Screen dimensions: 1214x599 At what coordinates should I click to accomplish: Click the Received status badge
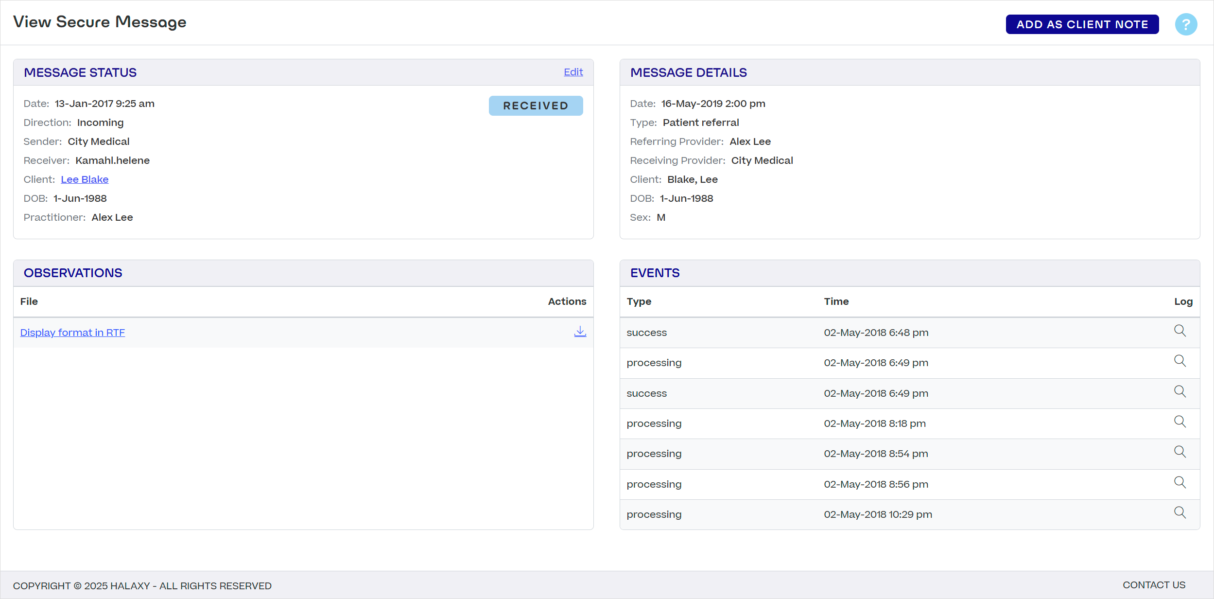pos(536,106)
